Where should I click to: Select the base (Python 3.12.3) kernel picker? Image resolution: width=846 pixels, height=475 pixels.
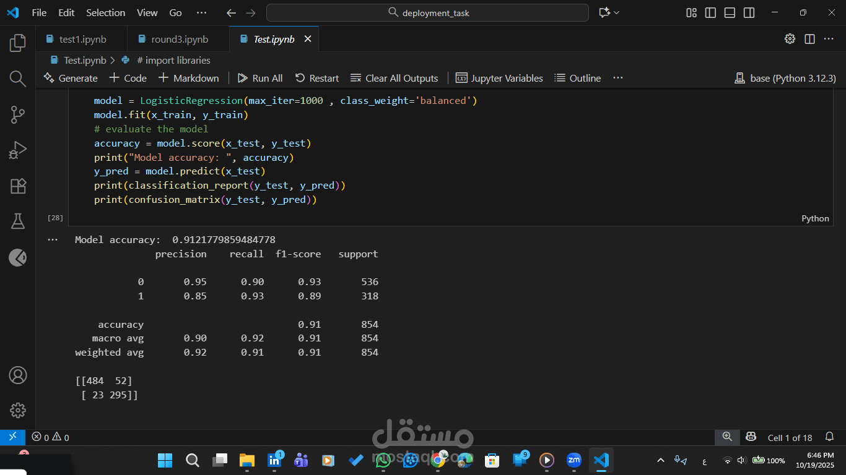pyautogui.click(x=785, y=78)
